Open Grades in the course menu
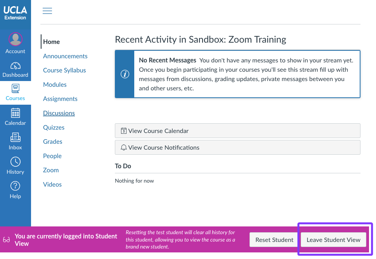This screenshot has width=376, height=259. tap(52, 142)
